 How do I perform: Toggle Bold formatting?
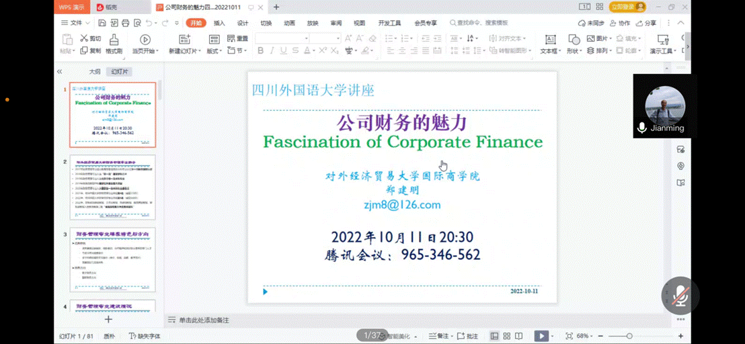pos(260,51)
